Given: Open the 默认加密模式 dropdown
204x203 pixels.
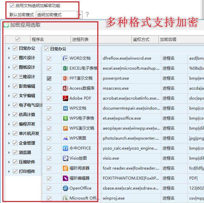Looking at the screenshot, I should click(x=80, y=15).
